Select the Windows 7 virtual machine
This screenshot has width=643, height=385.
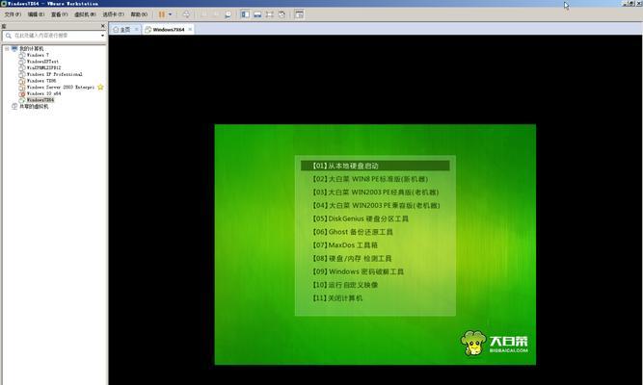click(38, 55)
